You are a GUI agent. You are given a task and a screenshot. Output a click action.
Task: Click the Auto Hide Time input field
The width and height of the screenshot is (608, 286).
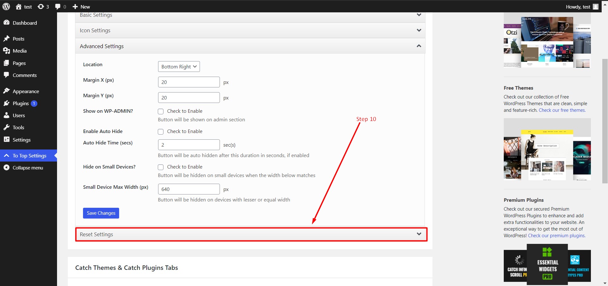coord(189,145)
